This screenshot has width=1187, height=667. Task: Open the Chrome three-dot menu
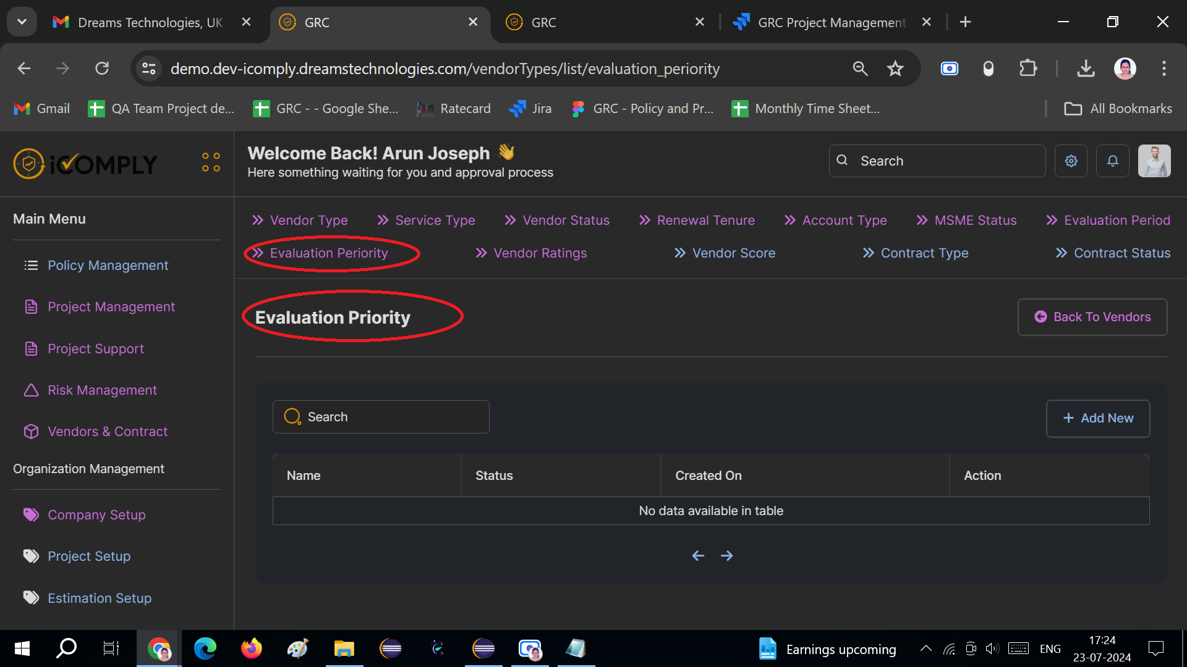(x=1164, y=69)
